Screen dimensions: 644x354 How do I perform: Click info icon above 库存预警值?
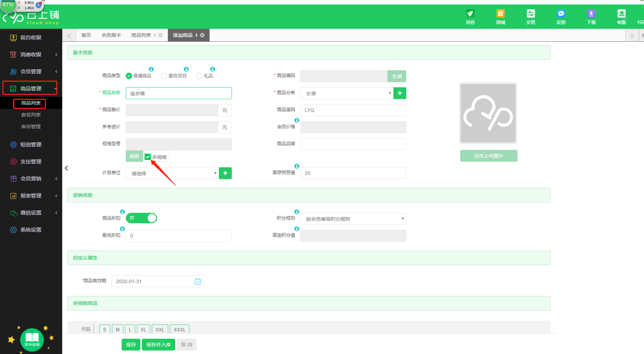click(297, 166)
